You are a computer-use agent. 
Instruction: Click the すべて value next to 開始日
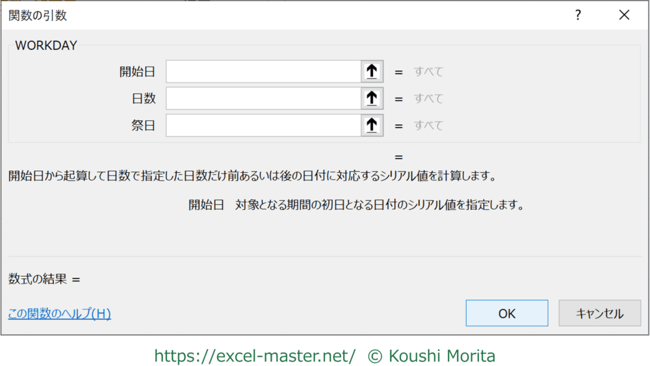pyautogui.click(x=428, y=72)
